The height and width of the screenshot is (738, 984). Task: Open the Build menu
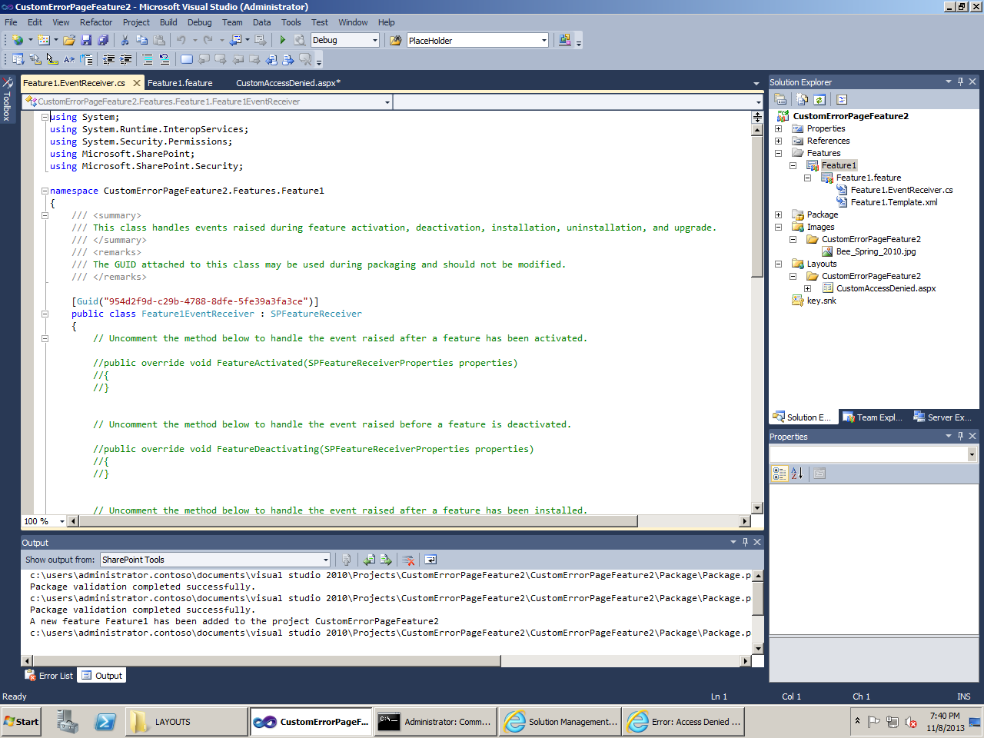(x=168, y=22)
